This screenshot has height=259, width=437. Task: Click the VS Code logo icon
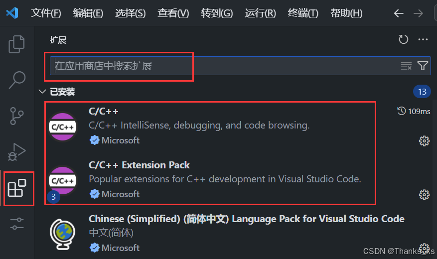12,13
